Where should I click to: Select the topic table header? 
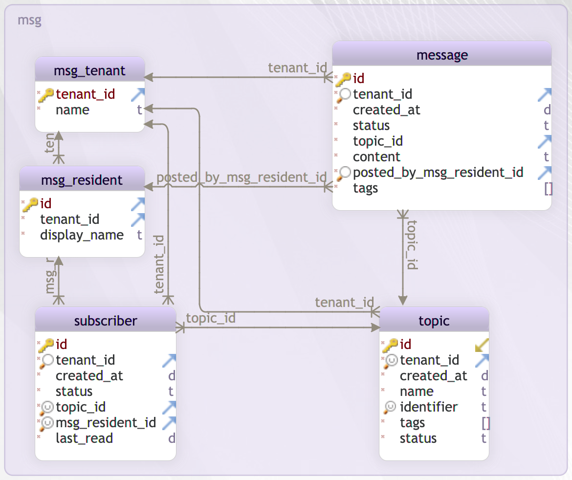point(434,320)
